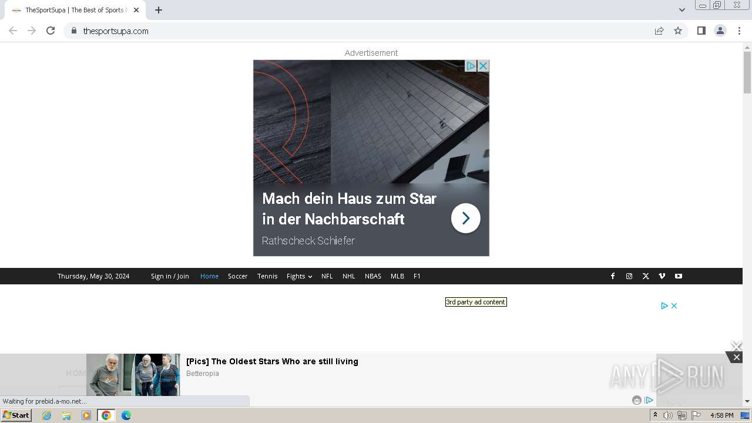Close the bottom sticky ad bar
This screenshot has height=423, width=752.
click(x=736, y=357)
